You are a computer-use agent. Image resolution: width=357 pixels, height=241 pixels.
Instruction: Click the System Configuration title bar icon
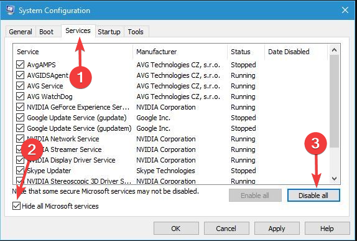[10, 10]
